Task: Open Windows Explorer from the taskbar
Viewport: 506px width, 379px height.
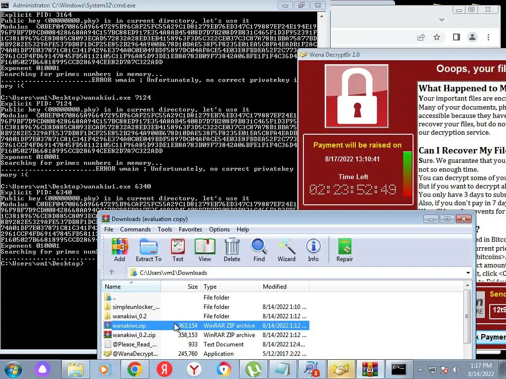Action: (76, 369)
